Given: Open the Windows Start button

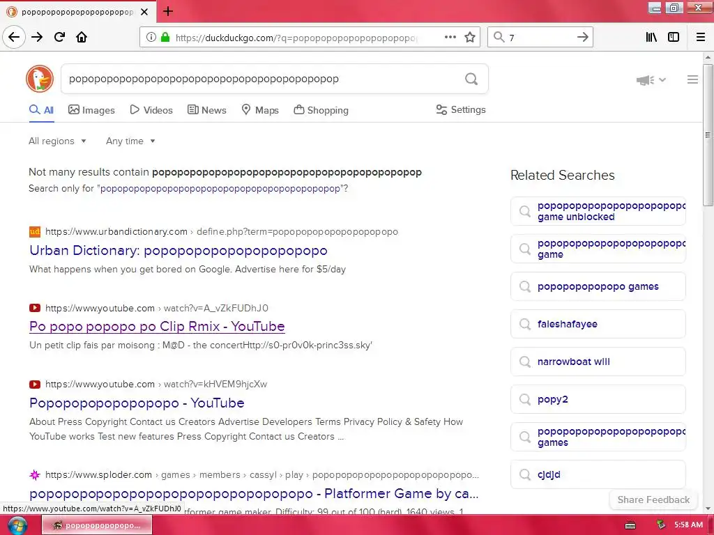Looking at the screenshot, I should tap(17, 525).
